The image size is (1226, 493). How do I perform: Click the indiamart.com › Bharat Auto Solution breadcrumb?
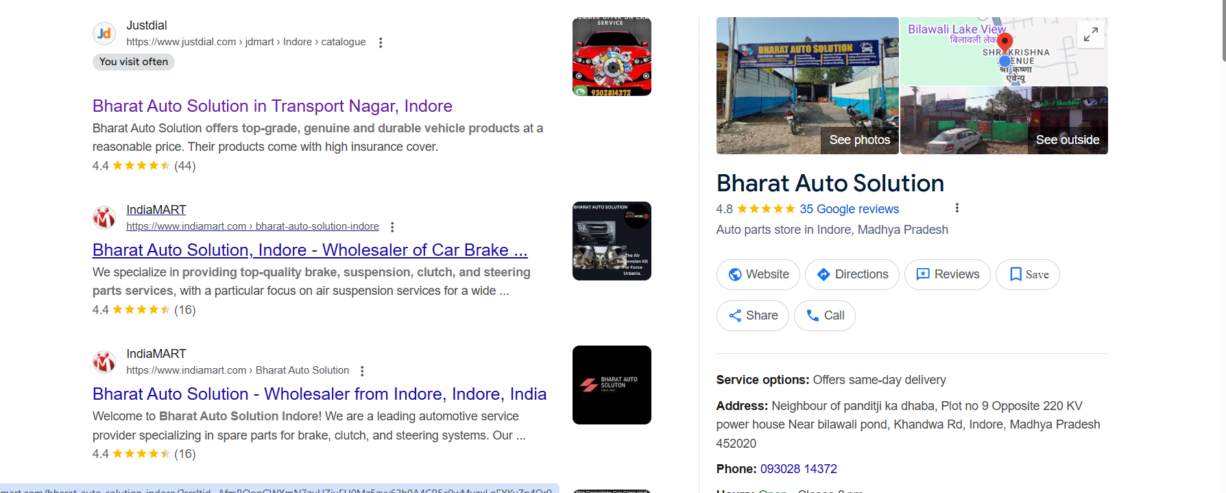tap(238, 370)
